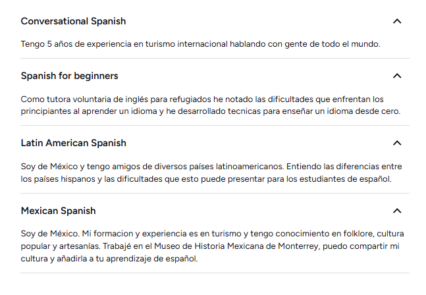The image size is (426, 295).
Task: Click the amigos de diversos países latinoamericanos text
Action: click(x=198, y=166)
